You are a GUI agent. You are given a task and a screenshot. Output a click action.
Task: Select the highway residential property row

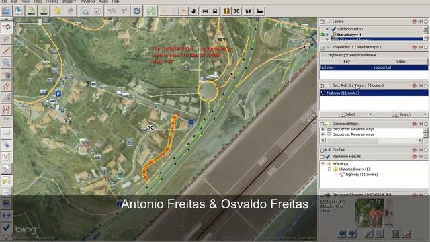coord(374,67)
